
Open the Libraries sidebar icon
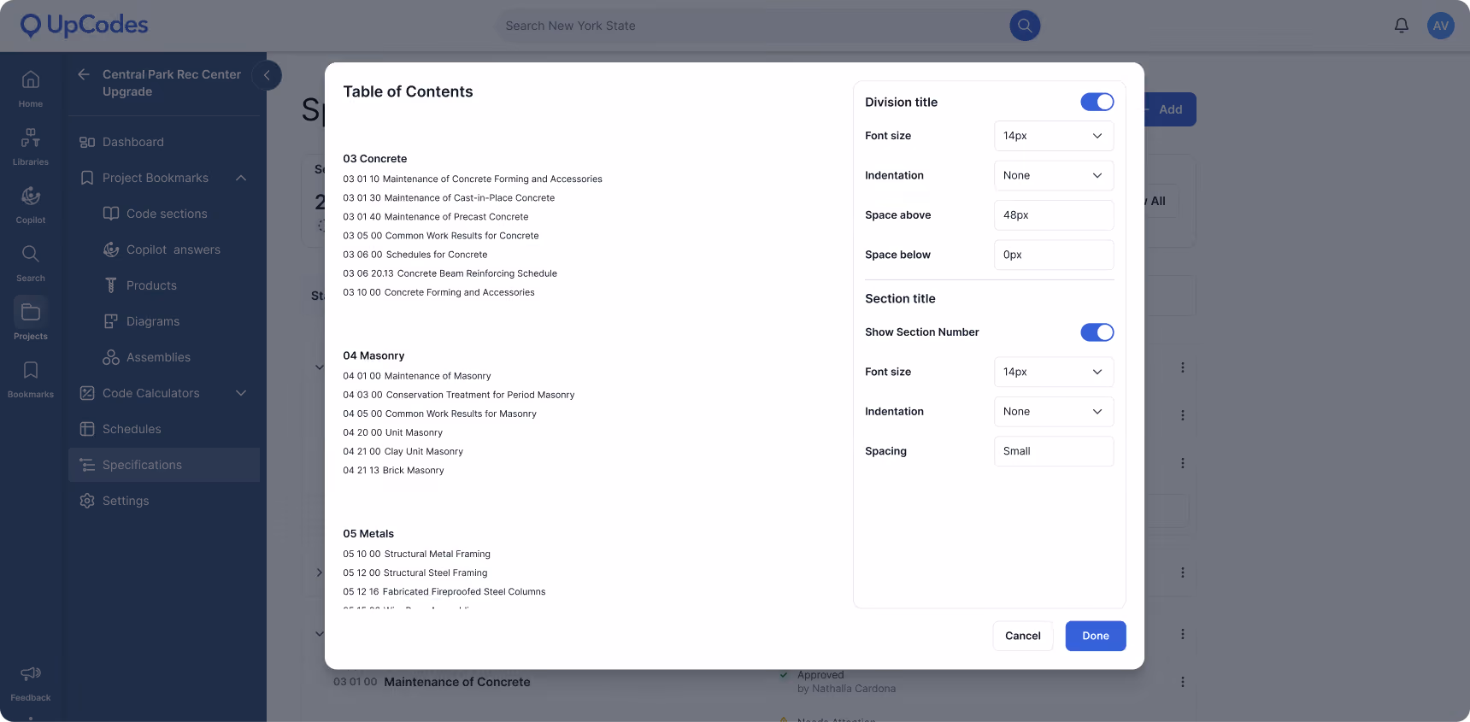[31, 138]
